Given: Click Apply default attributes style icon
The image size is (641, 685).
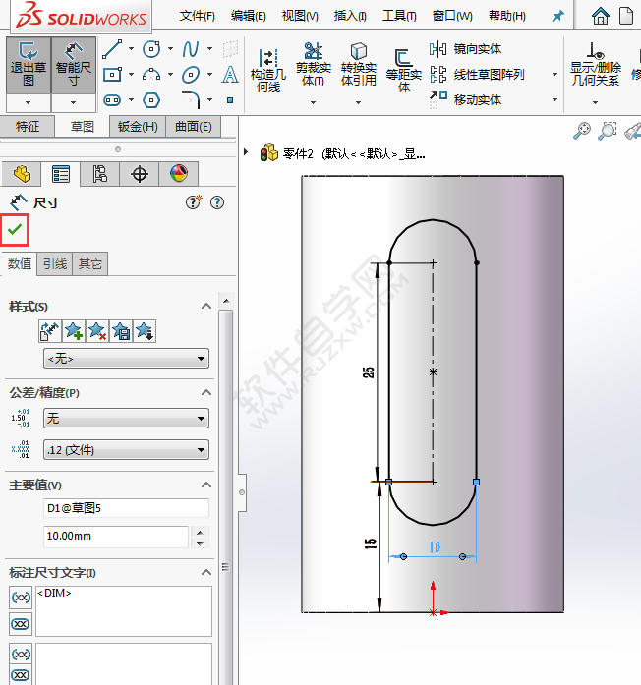Looking at the screenshot, I should coord(50,331).
